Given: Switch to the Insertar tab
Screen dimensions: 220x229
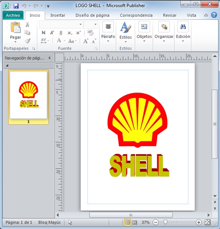Looking at the screenshot, I should click(58, 15).
